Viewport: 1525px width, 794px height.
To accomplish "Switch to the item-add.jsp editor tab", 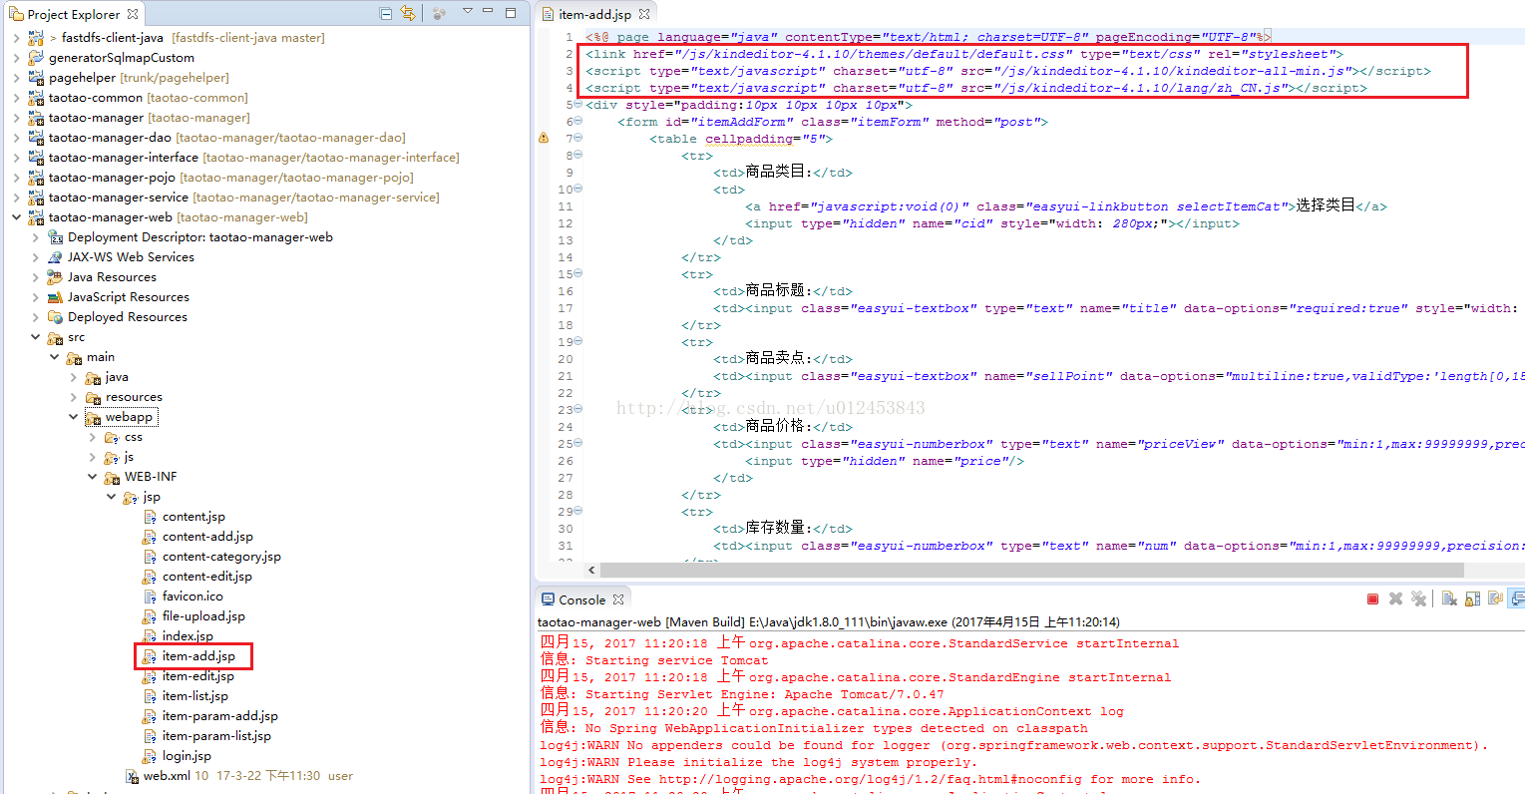I will click(x=594, y=14).
